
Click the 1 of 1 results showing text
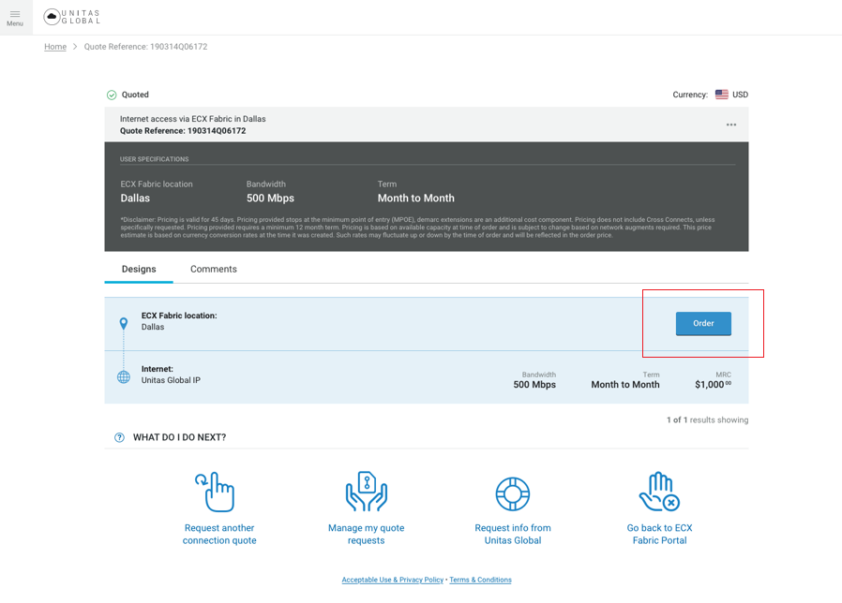pyautogui.click(x=707, y=419)
